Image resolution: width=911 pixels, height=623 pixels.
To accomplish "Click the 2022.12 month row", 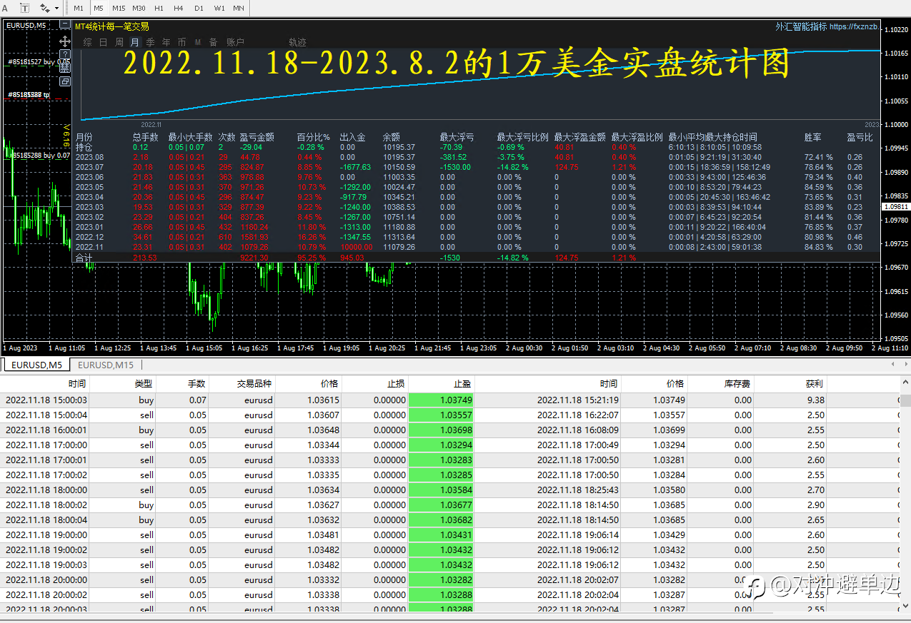I will point(475,237).
